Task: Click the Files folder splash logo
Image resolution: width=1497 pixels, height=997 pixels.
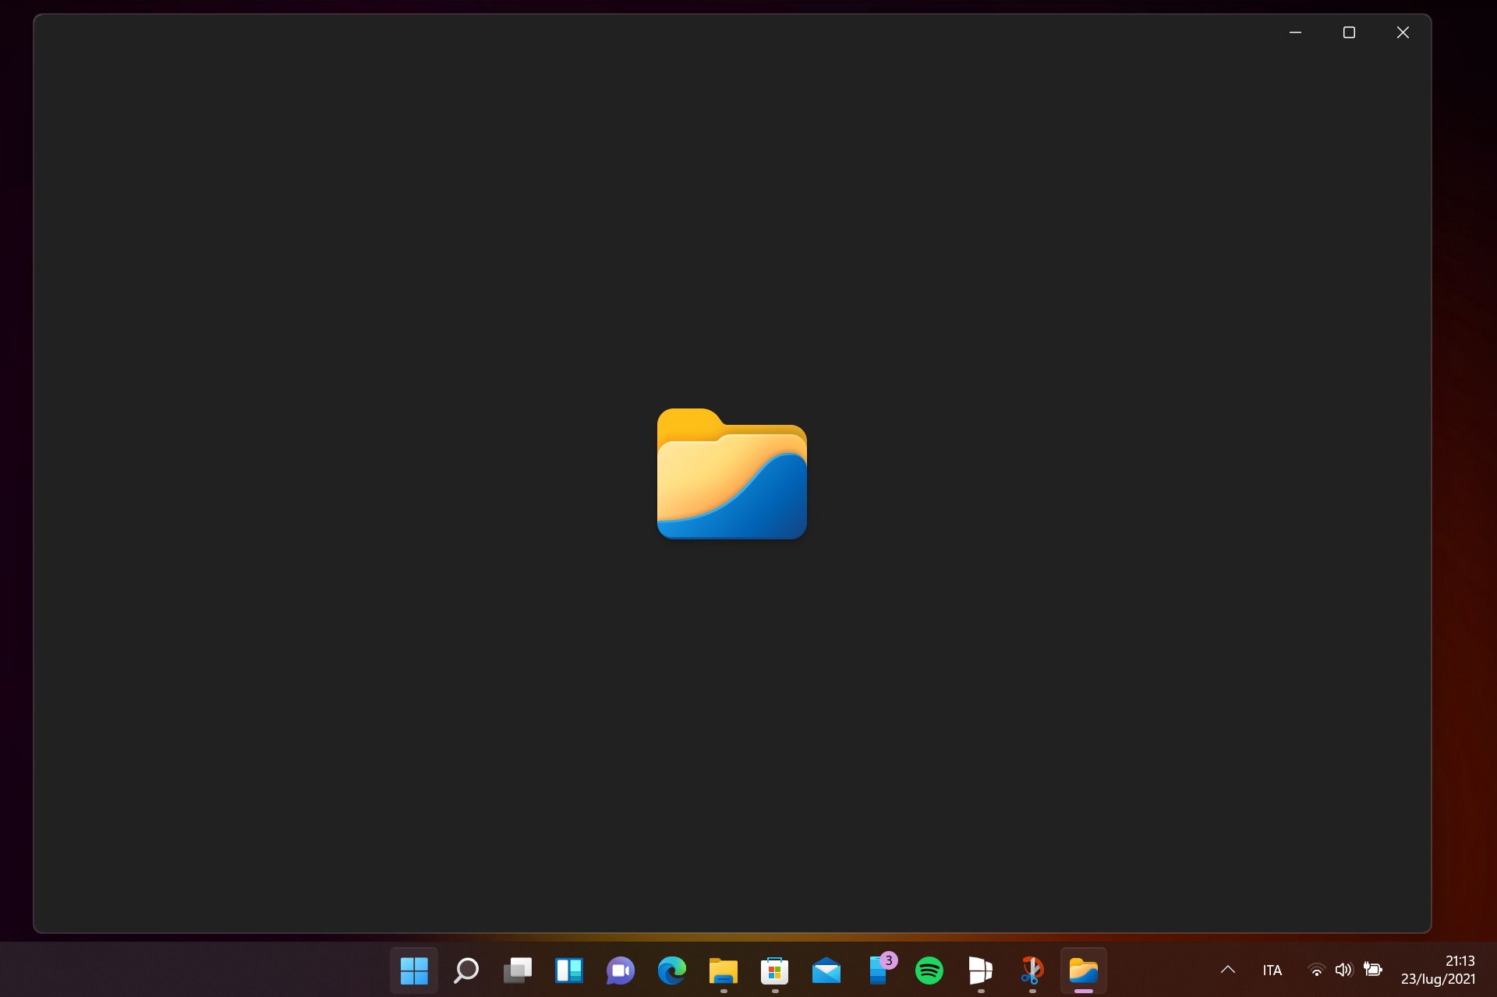Action: pyautogui.click(x=731, y=473)
